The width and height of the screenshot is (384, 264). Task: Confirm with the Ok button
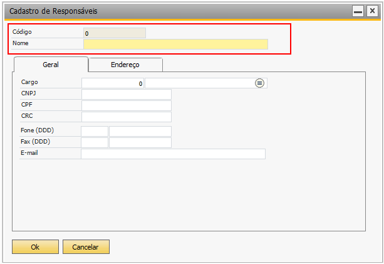pyautogui.click(x=35, y=246)
